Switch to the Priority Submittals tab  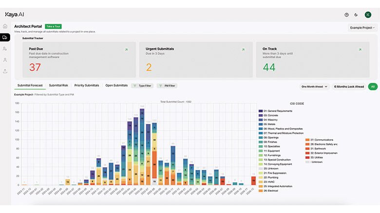tap(86, 85)
